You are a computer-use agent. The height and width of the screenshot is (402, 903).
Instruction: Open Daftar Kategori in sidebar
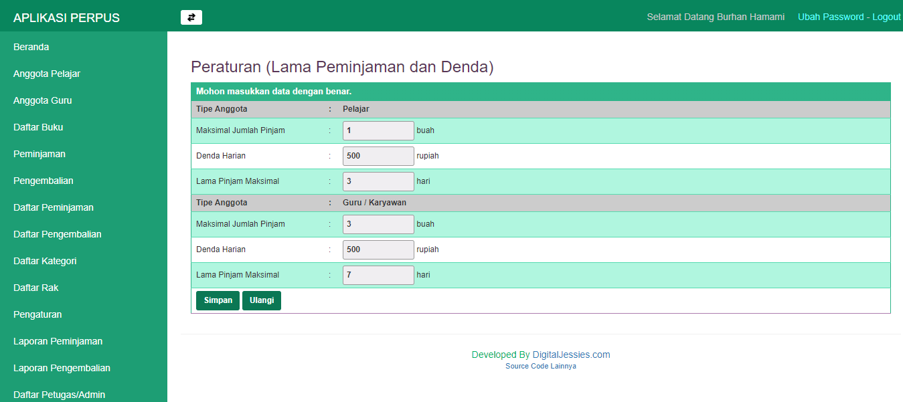[x=45, y=261]
